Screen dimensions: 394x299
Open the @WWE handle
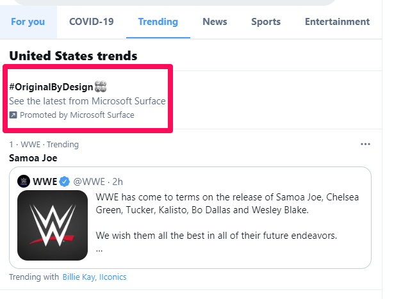(89, 181)
